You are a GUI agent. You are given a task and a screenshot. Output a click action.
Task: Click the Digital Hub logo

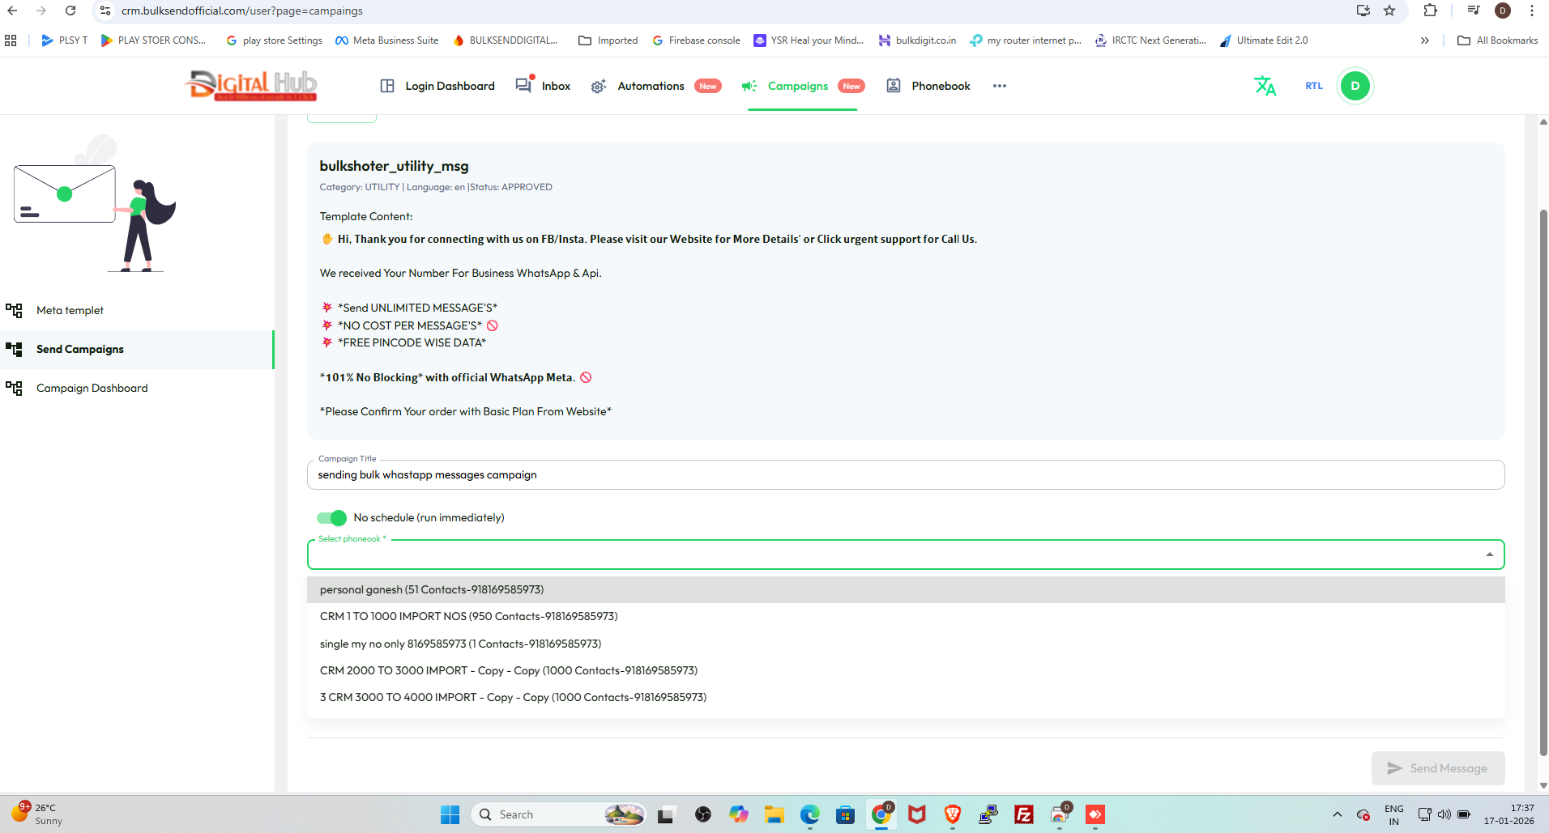click(252, 85)
